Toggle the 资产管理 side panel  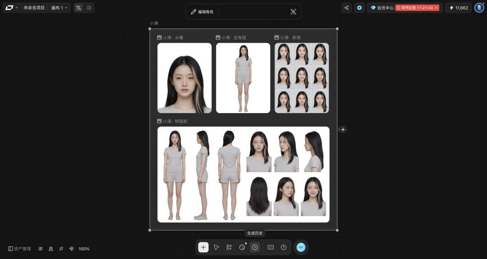pos(19,249)
